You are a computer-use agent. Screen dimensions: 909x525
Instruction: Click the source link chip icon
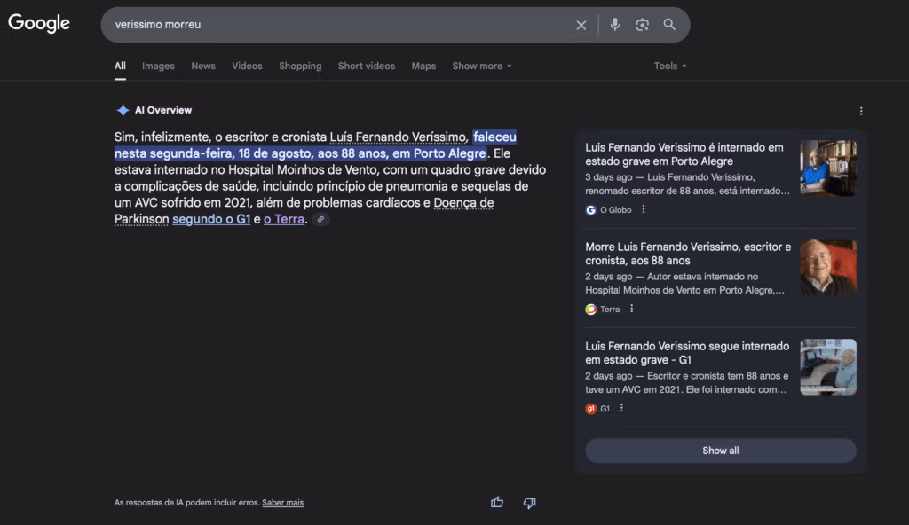point(320,220)
